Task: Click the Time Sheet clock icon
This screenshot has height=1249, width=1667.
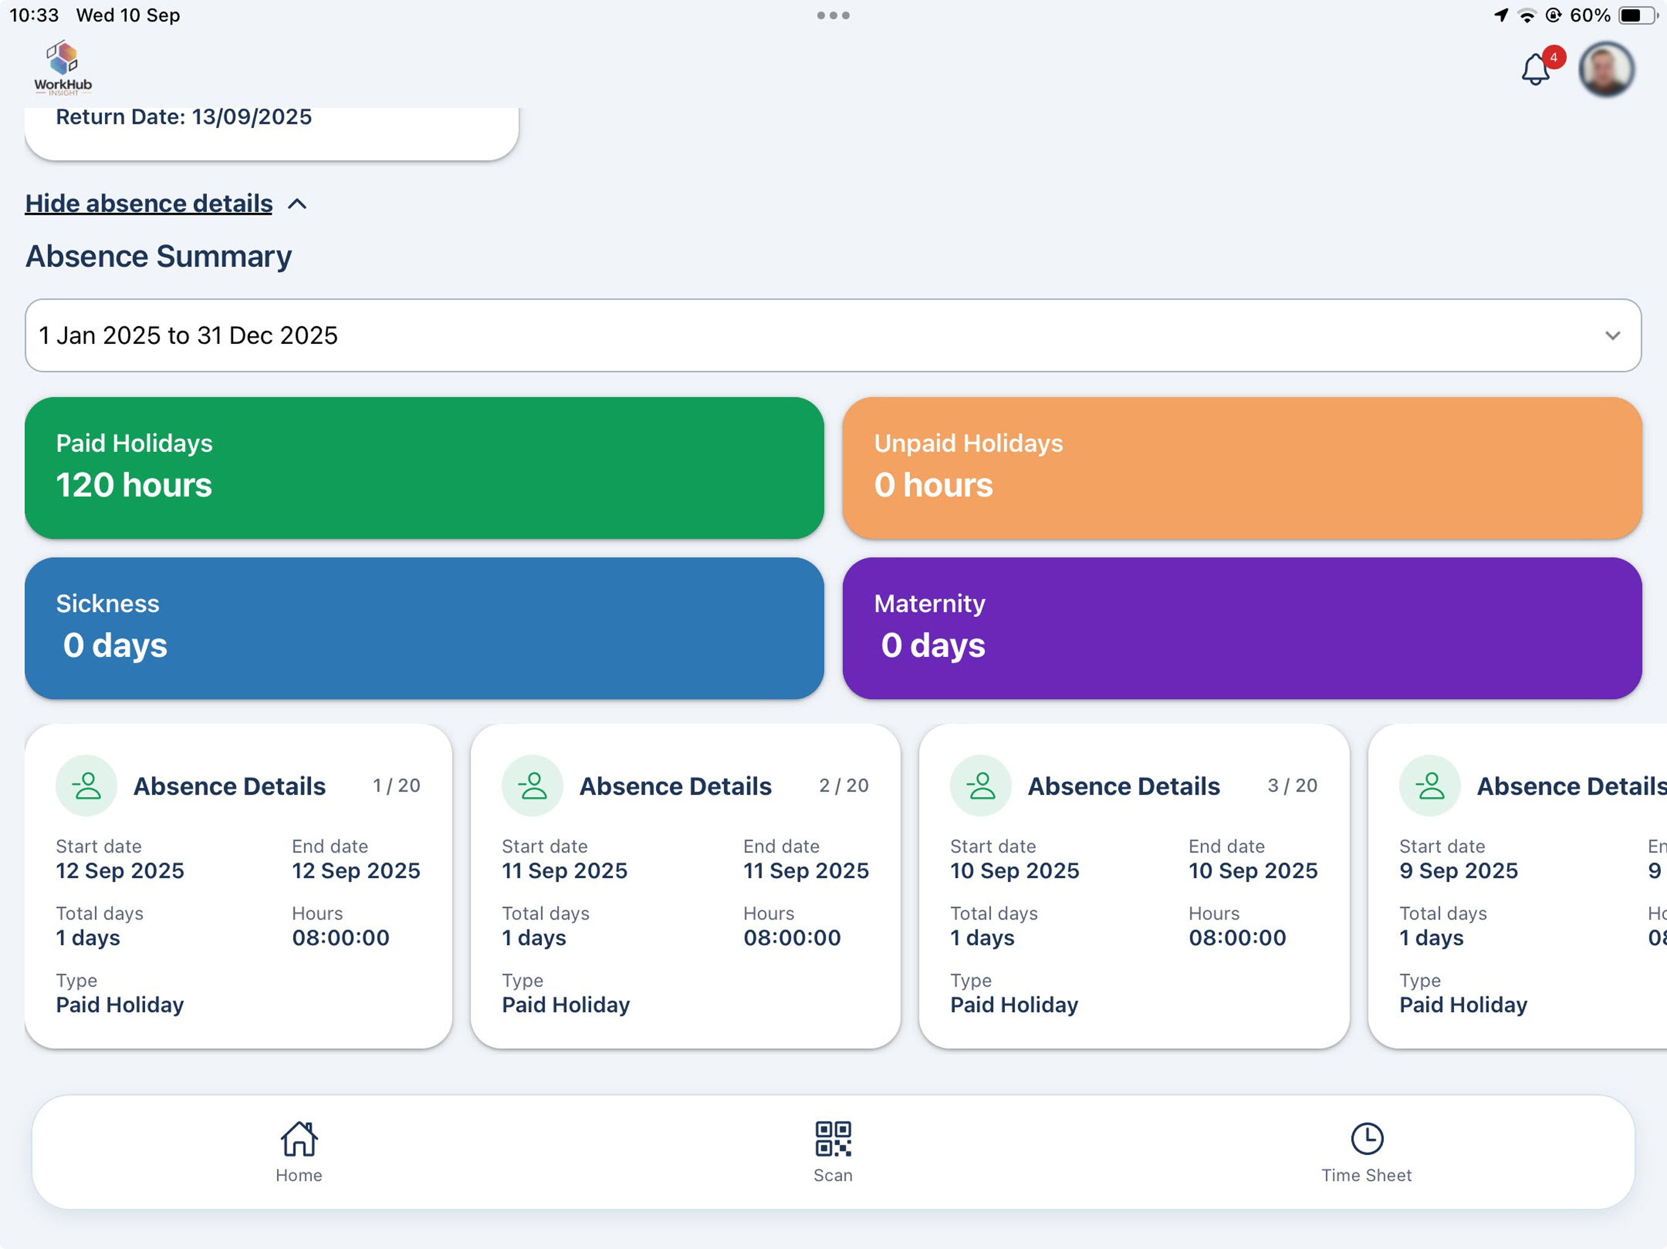Action: [1366, 1138]
